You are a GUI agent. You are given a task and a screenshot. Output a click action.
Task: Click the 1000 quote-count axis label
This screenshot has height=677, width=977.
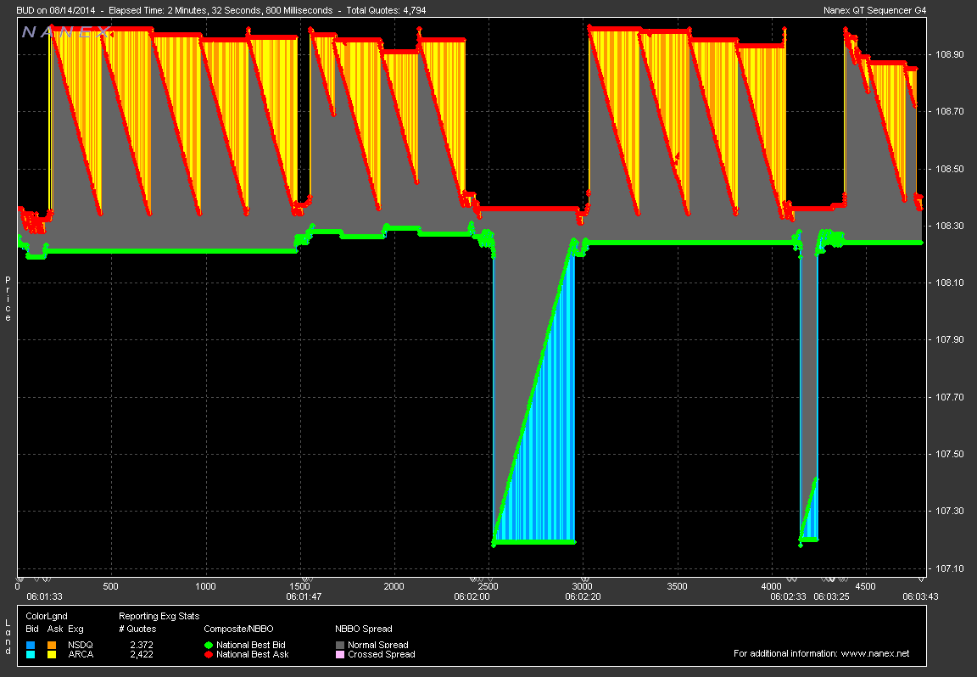click(205, 586)
